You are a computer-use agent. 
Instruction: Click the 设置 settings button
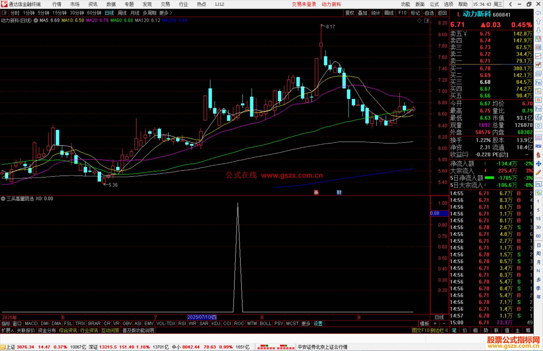318,324
